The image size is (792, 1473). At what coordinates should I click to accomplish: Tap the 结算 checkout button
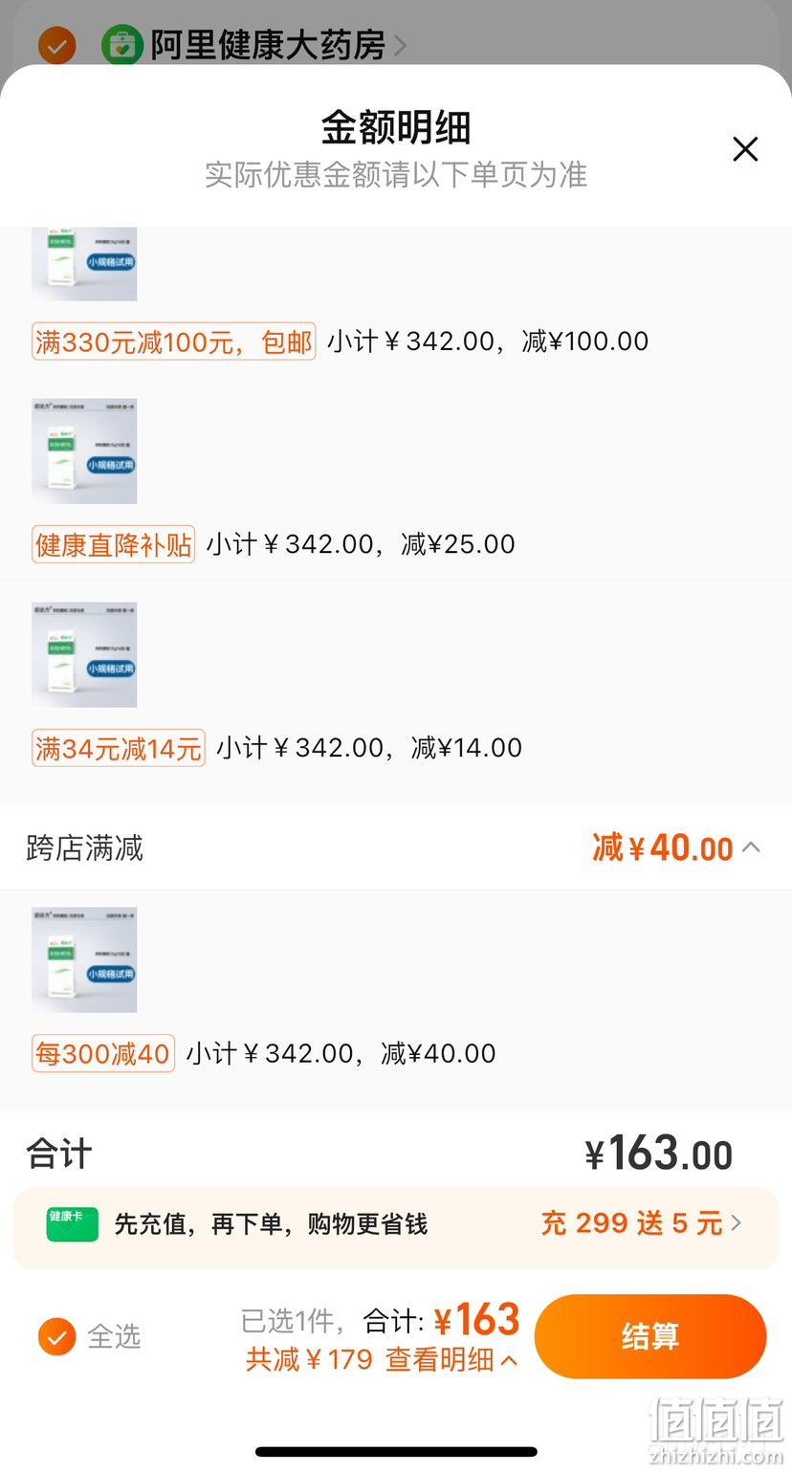650,1336
